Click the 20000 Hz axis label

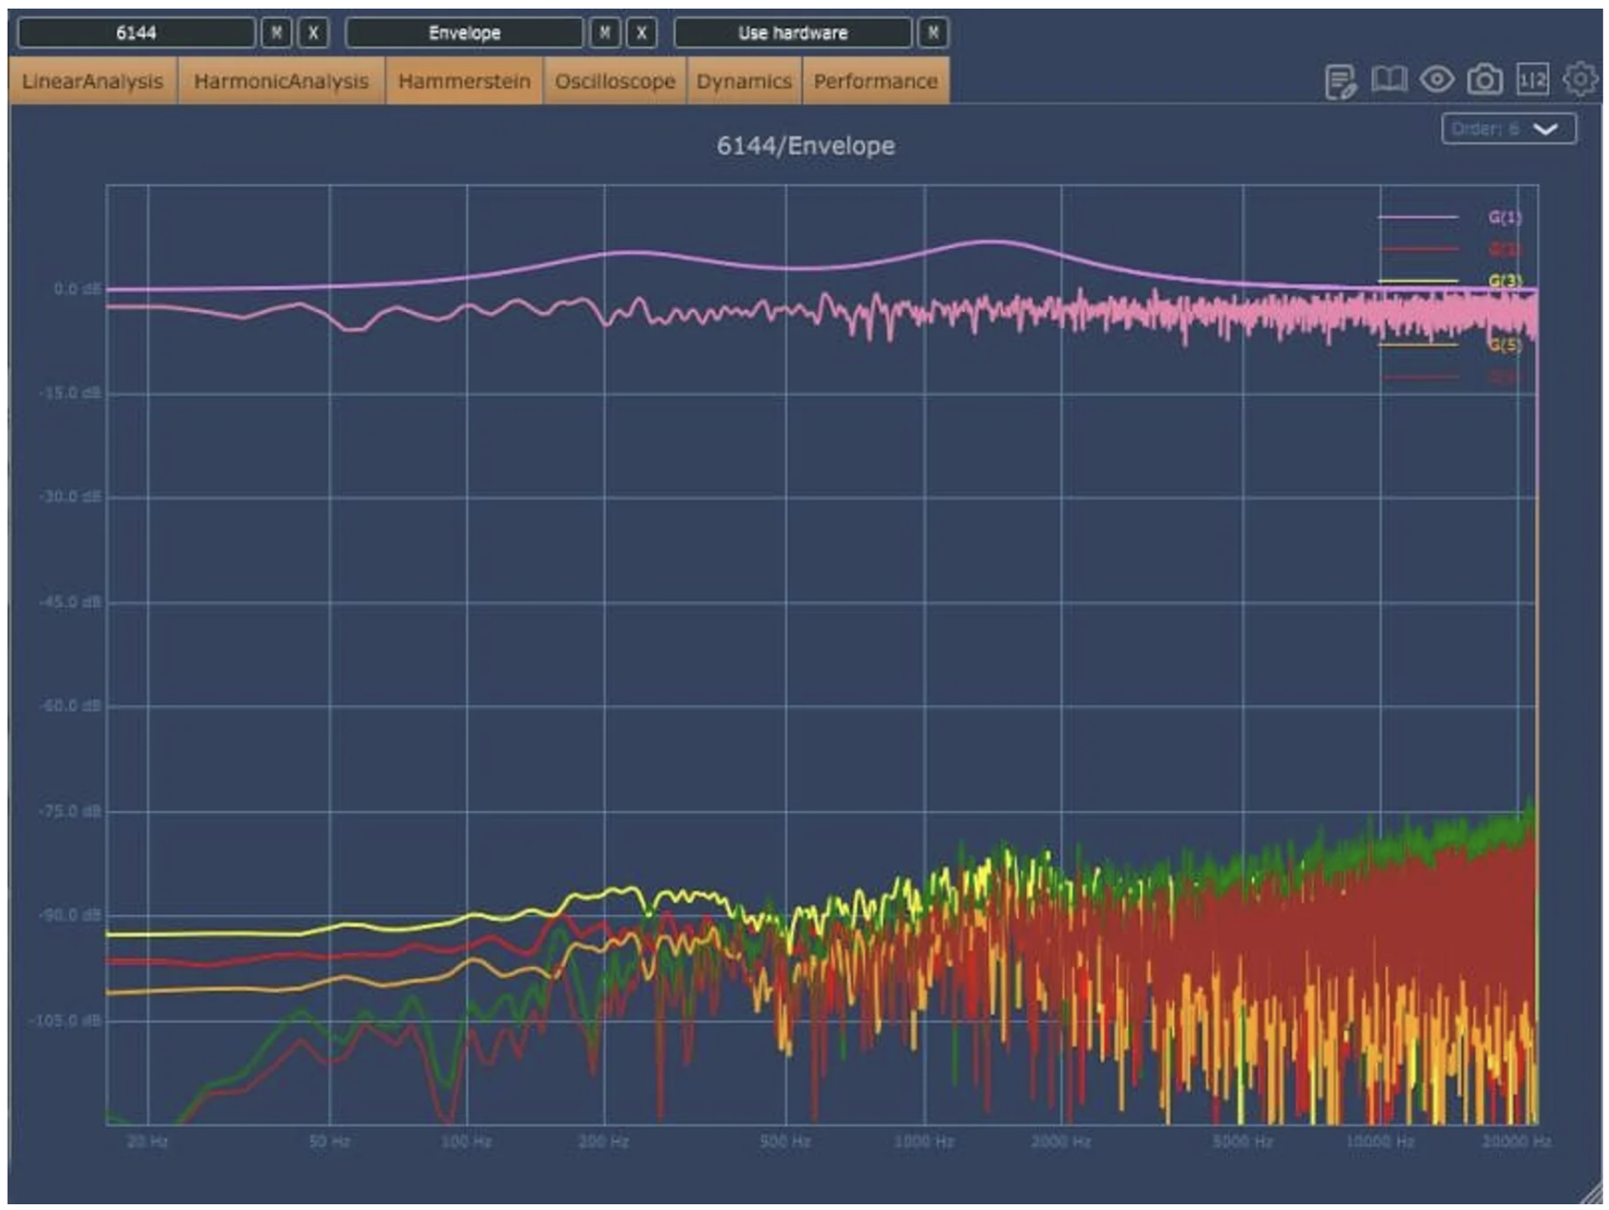(x=1517, y=1141)
